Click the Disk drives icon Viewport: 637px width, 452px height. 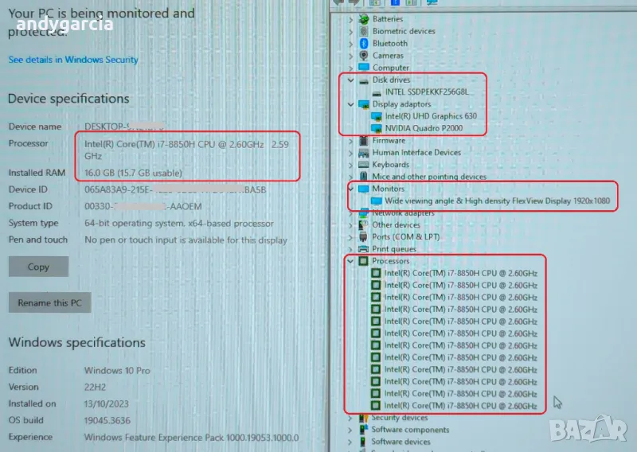pos(364,81)
